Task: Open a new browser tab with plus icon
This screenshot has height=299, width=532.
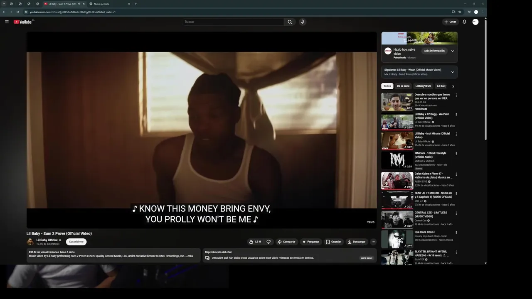Action: point(135,4)
